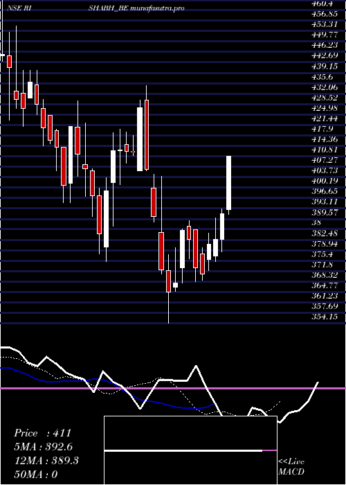The width and height of the screenshot is (346, 485).
Task: Click the 421.44 price axis label
Action: pos(325,118)
